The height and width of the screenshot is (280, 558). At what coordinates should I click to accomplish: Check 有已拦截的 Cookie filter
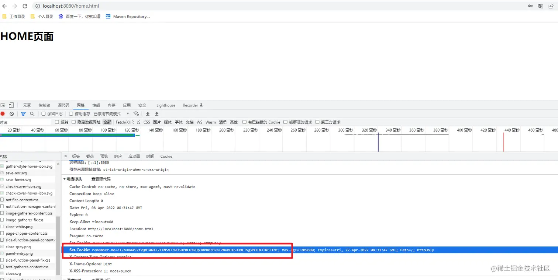[x=244, y=122]
